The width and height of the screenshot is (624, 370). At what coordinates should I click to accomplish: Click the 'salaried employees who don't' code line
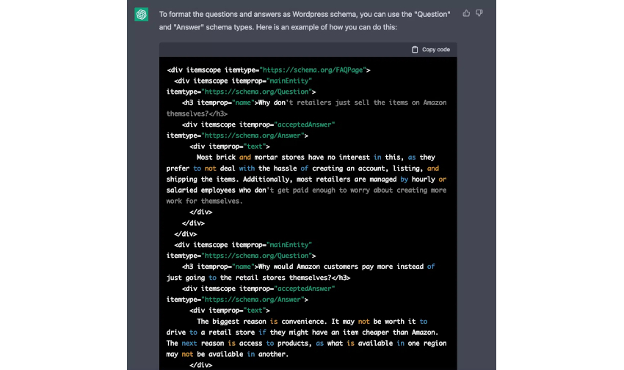pyautogui.click(x=306, y=190)
